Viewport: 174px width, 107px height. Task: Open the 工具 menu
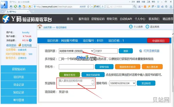148,2
